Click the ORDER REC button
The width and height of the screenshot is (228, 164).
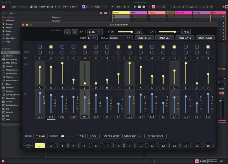(130, 136)
